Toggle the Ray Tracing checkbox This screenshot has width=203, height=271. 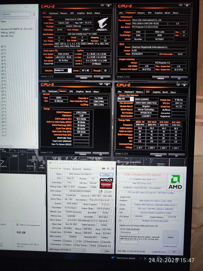coord(75,245)
